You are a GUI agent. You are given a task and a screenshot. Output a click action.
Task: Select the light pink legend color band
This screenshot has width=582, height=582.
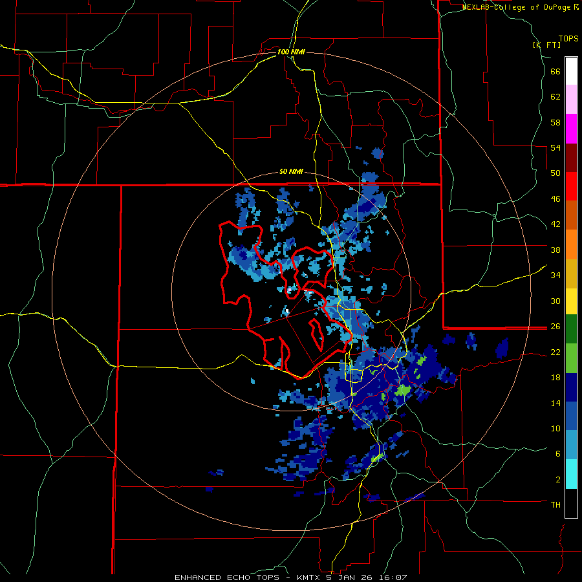[x=571, y=99]
